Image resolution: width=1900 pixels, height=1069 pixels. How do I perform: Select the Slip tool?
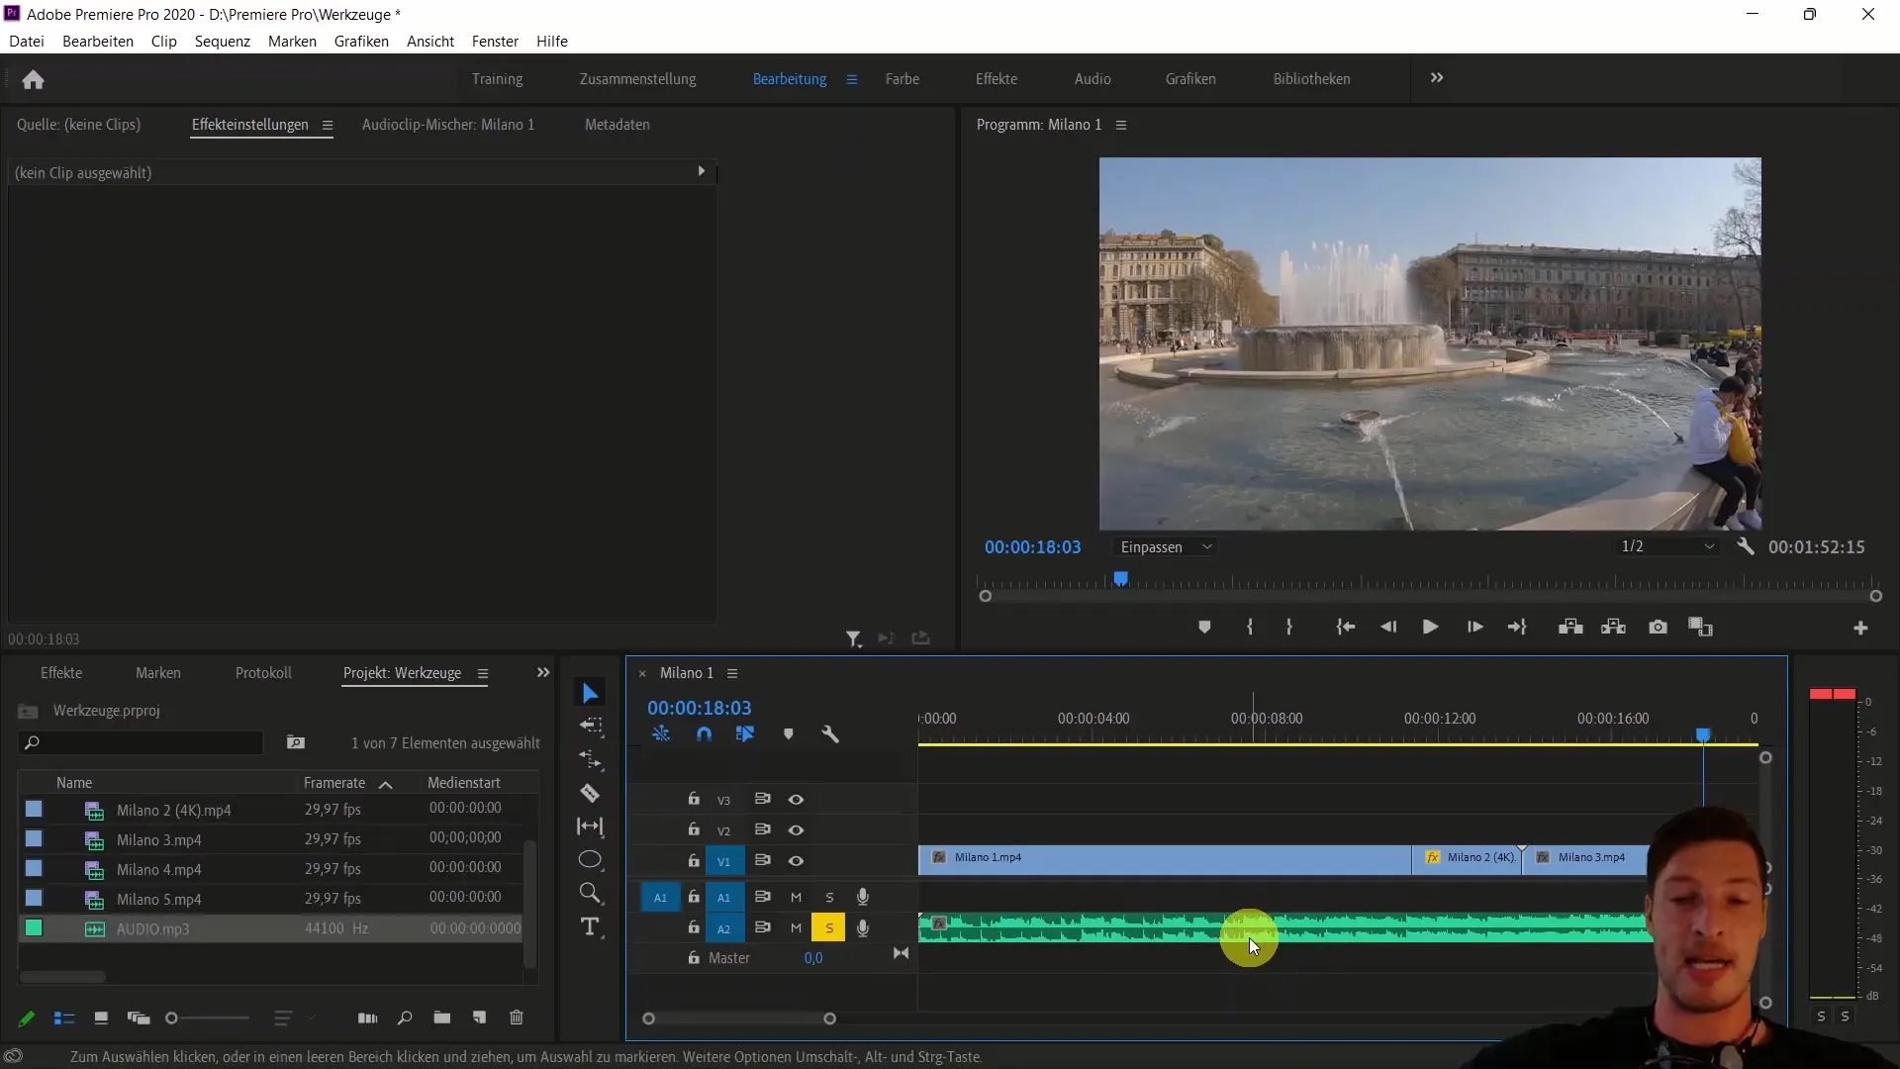591,826
